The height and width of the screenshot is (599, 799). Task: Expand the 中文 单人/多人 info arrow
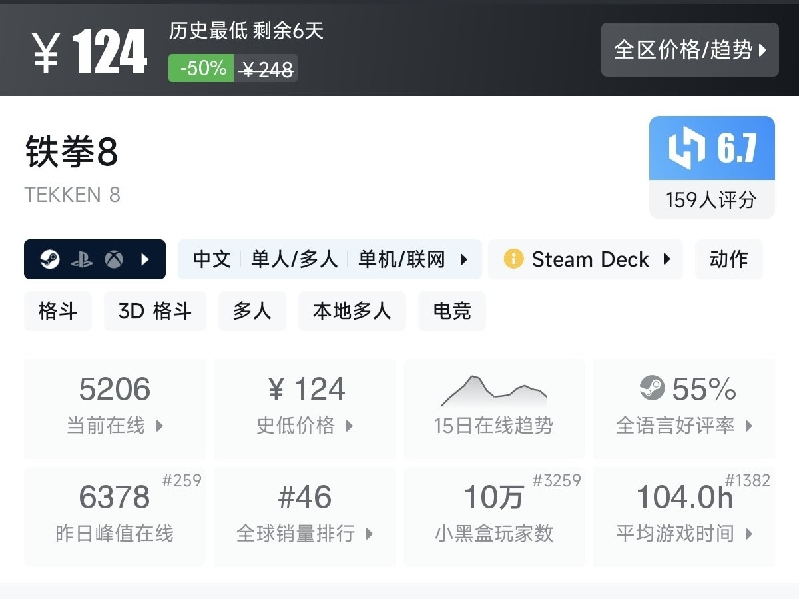pyautogui.click(x=464, y=259)
